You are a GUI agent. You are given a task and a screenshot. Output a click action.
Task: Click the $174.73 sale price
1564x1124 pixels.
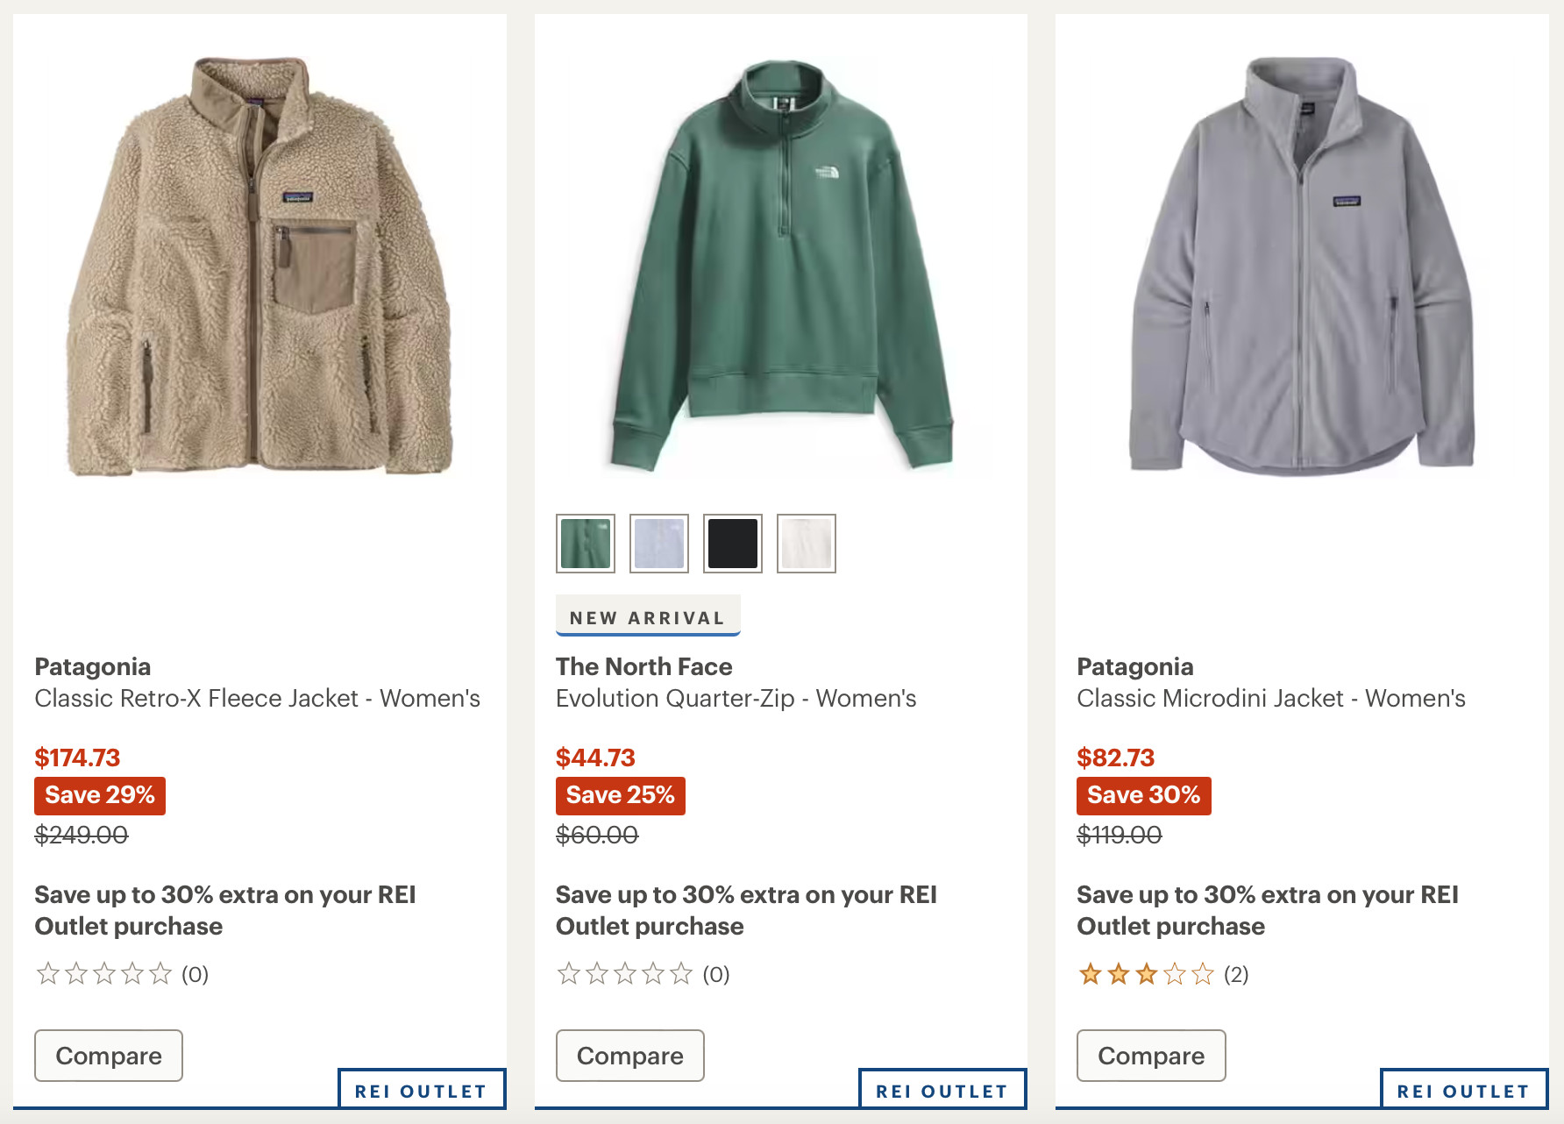pos(77,758)
